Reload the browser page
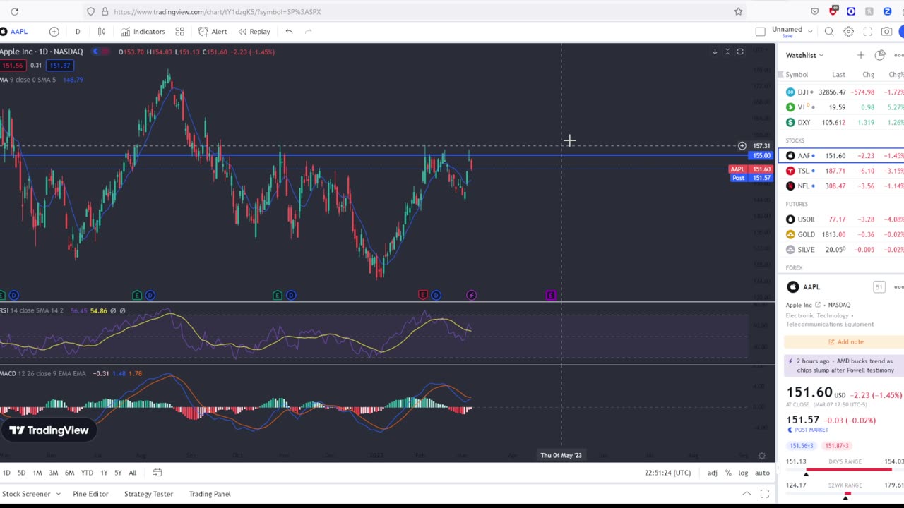The width and height of the screenshot is (904, 508). pos(14,11)
